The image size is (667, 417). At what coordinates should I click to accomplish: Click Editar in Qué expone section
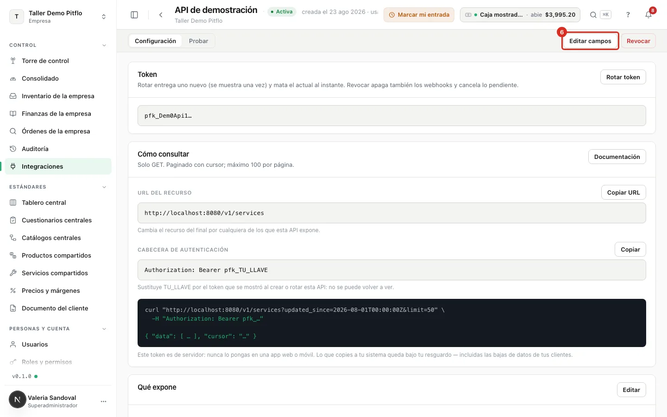point(631,390)
